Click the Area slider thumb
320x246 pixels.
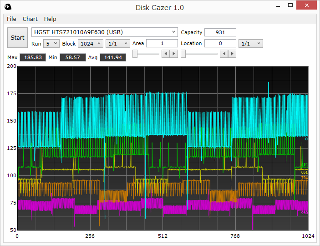[135, 54]
